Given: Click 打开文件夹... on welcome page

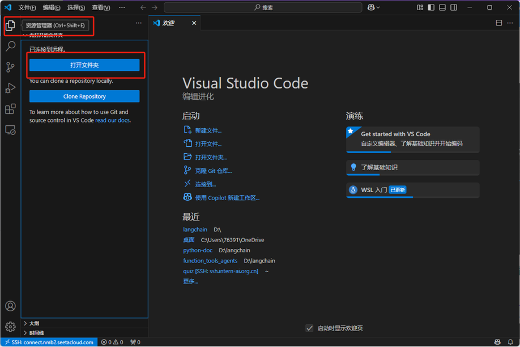Looking at the screenshot, I should tap(211, 158).
